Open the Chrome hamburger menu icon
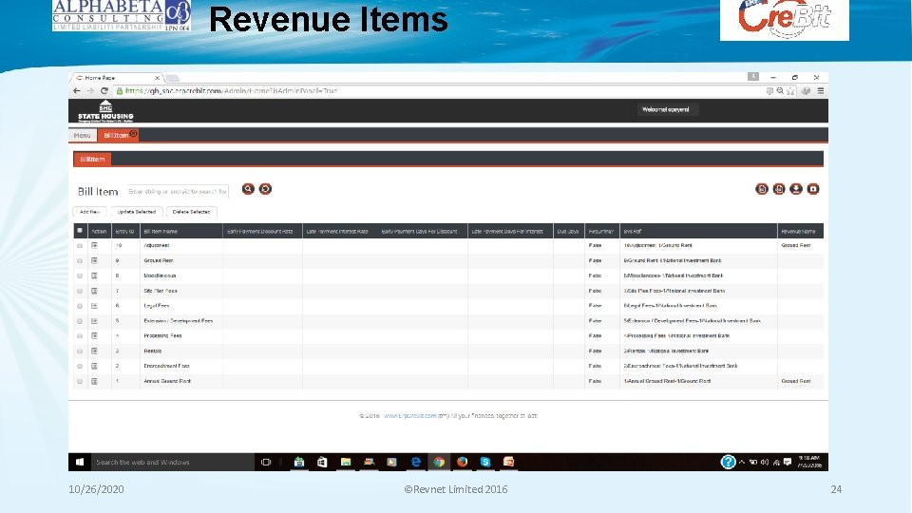This screenshot has height=513, width=912. 821,91
